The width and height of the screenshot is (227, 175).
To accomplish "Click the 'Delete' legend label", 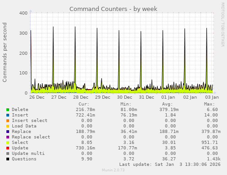I will point(20,110).
